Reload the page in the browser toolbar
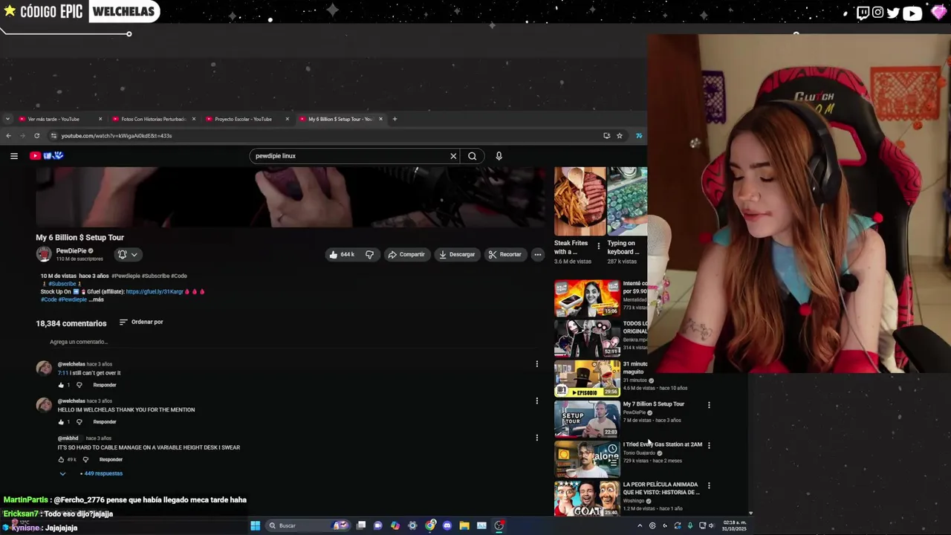Viewport: 951px width, 535px height. (x=36, y=136)
